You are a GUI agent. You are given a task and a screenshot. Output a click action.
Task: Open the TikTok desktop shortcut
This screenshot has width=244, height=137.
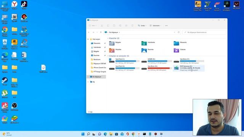pos(24,5)
